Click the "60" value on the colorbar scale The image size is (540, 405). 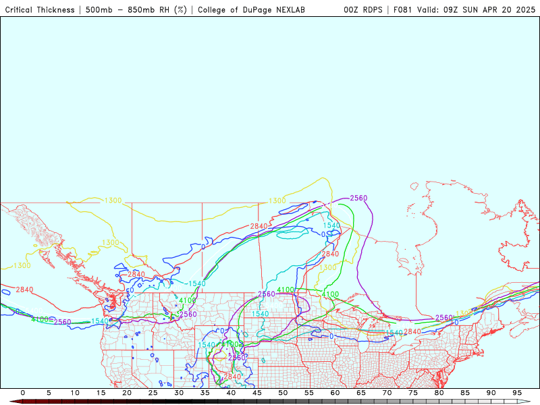coord(335,393)
